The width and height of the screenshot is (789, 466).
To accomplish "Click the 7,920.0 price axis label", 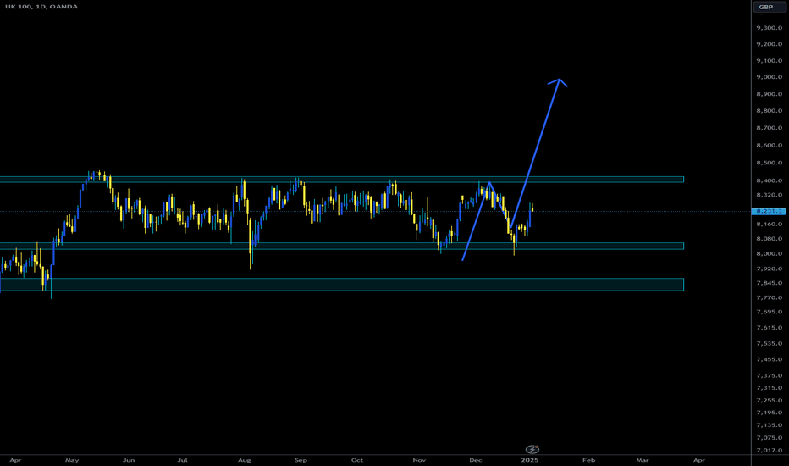I will click(769, 269).
